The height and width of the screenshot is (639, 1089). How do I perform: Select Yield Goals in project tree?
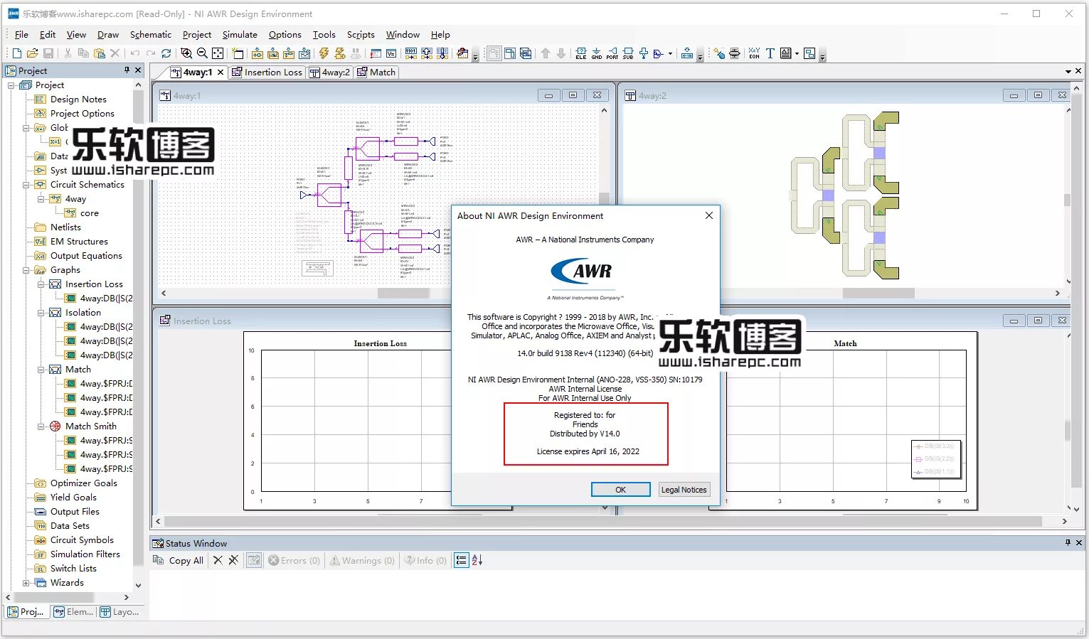(73, 498)
